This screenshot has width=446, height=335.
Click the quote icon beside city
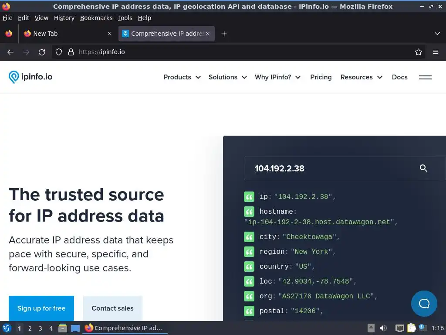coord(249,237)
